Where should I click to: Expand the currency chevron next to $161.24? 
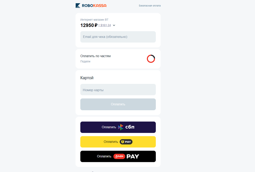click(x=114, y=25)
